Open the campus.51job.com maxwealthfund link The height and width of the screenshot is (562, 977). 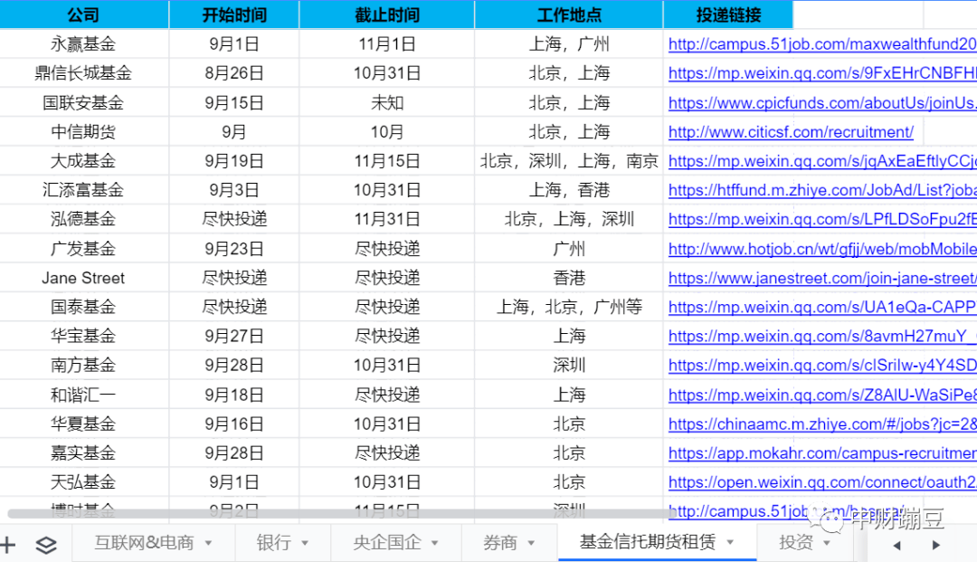pyautogui.click(x=821, y=44)
